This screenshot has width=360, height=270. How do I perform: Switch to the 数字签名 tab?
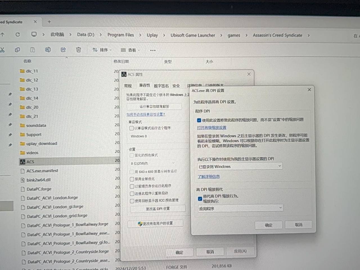point(161,86)
